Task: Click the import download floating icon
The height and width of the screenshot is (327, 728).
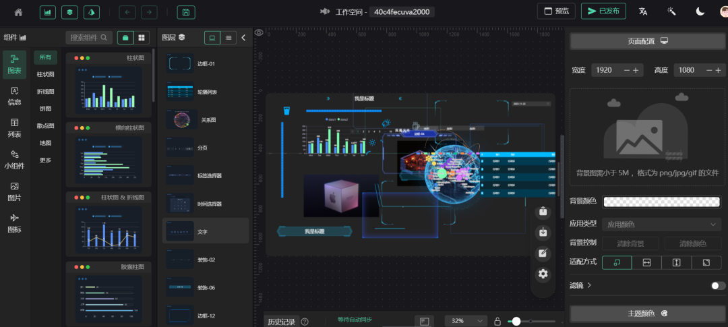Action: click(543, 232)
